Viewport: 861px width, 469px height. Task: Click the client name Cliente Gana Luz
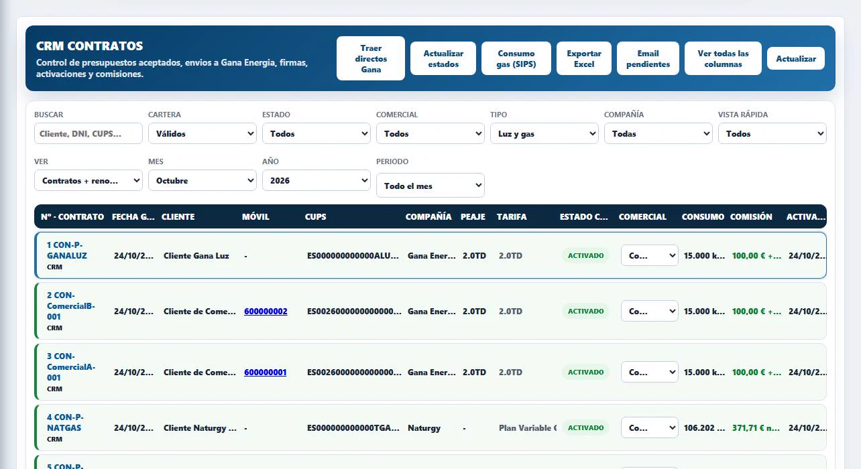[196, 255]
